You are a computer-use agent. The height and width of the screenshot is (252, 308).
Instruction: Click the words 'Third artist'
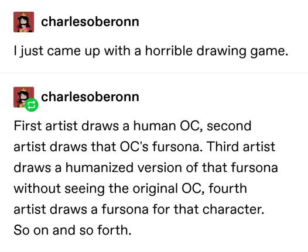(241, 147)
